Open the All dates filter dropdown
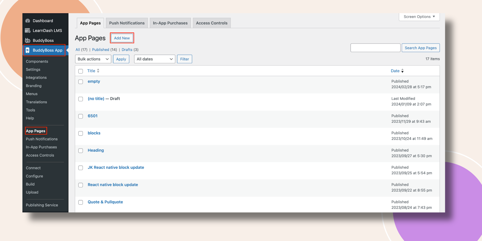The height and width of the screenshot is (241, 482). pyautogui.click(x=155, y=59)
